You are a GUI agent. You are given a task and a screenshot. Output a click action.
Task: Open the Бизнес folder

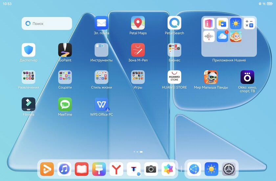[x=174, y=50]
